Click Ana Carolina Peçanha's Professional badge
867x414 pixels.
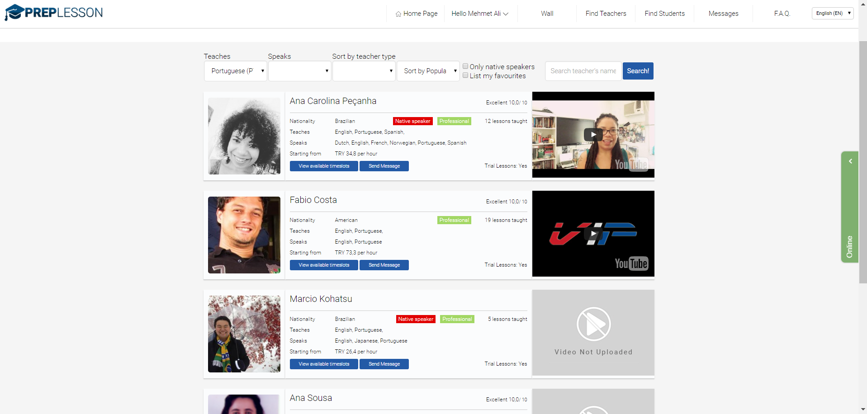(x=454, y=121)
